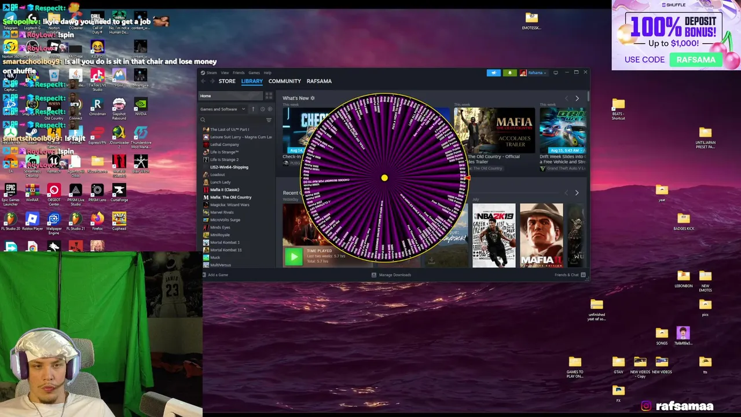Screen dimensions: 741x417
Task: Open the Friends menu
Action: click(x=239, y=73)
